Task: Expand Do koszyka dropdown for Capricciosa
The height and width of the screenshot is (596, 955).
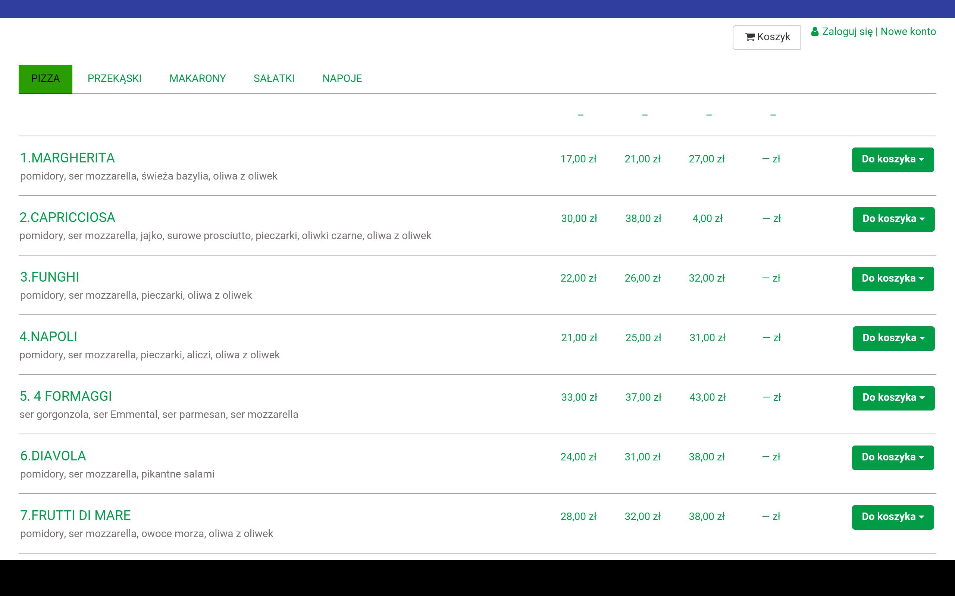Action: 893,219
